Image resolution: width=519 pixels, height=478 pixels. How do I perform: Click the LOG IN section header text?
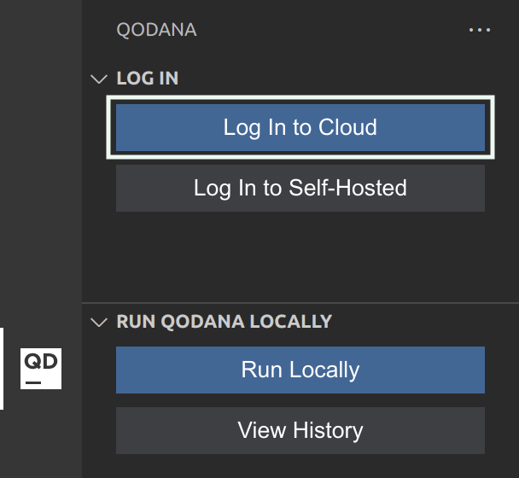[x=148, y=79]
